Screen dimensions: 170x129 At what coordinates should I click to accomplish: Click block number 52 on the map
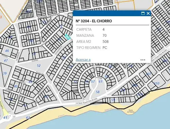click(x=39, y=66)
